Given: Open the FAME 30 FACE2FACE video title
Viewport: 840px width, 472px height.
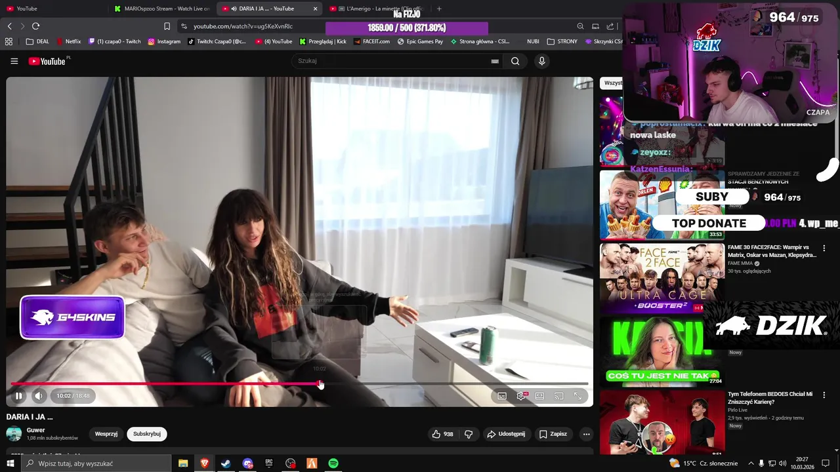Looking at the screenshot, I should [x=772, y=251].
